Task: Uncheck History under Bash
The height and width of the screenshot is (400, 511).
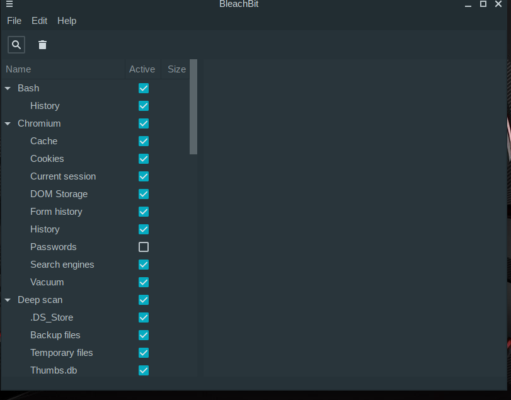Action: 144,106
